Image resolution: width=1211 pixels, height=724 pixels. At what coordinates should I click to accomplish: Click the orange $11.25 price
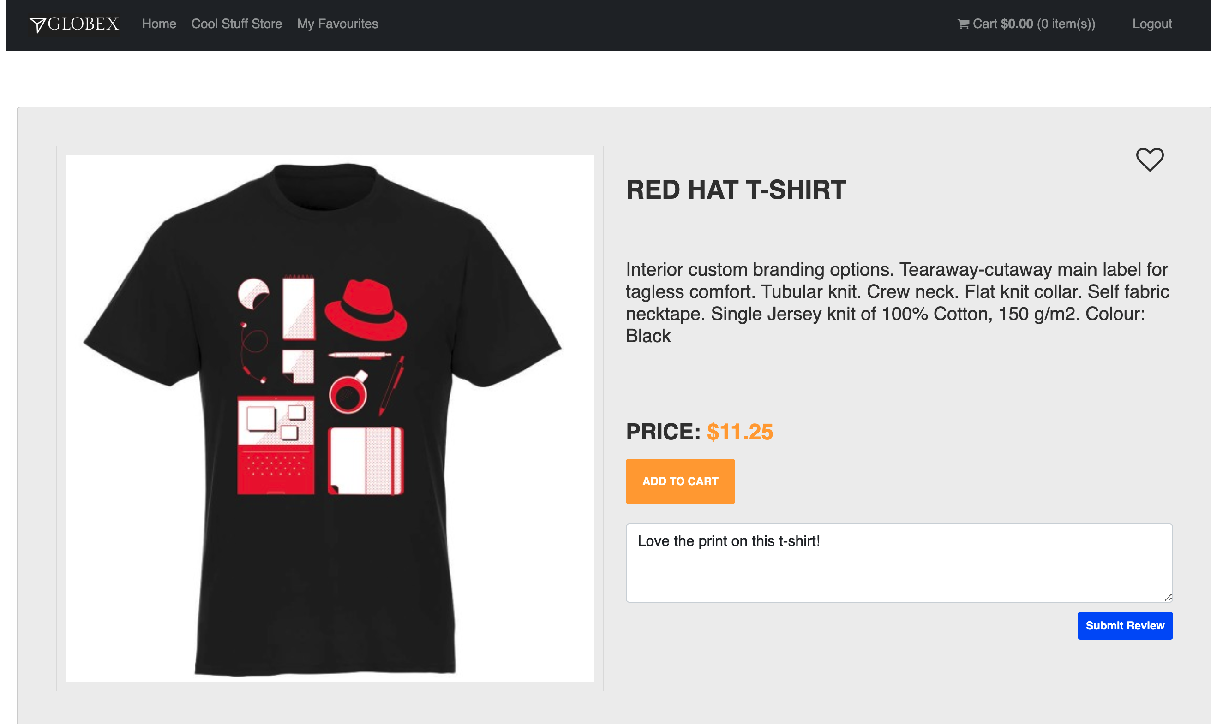pos(740,432)
